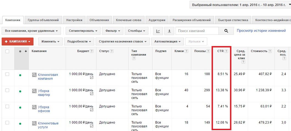Click search-network icon beside Уборка квартир
Image resolution: width=291 pixels, height=131 pixels.
[x=34, y=91]
